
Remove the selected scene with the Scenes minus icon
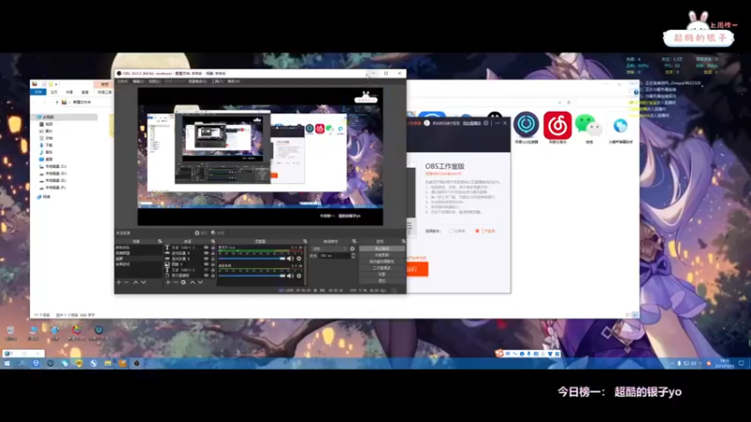click(127, 282)
